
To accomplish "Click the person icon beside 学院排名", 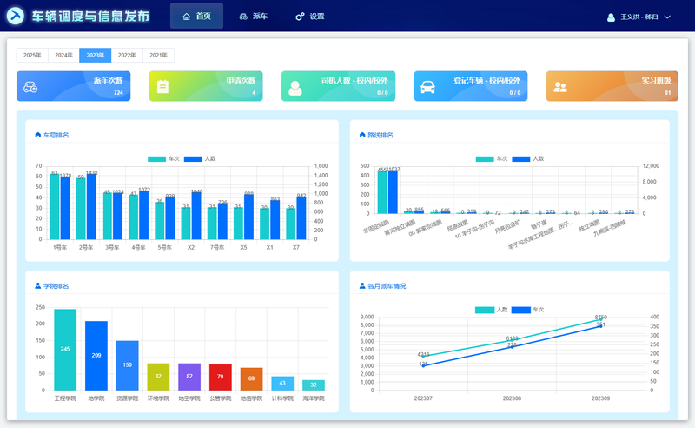I will tap(37, 286).
